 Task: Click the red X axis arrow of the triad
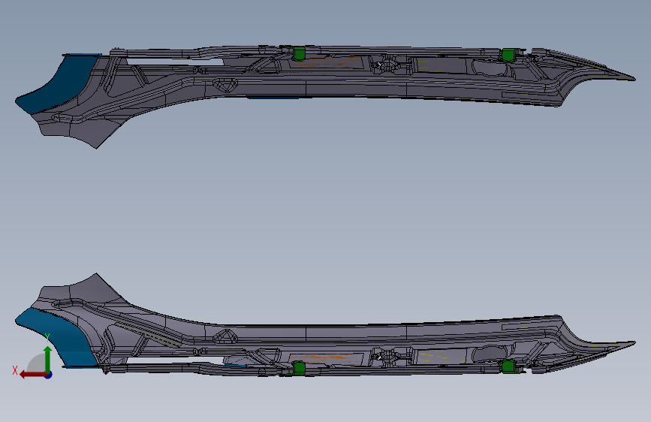click(33, 375)
